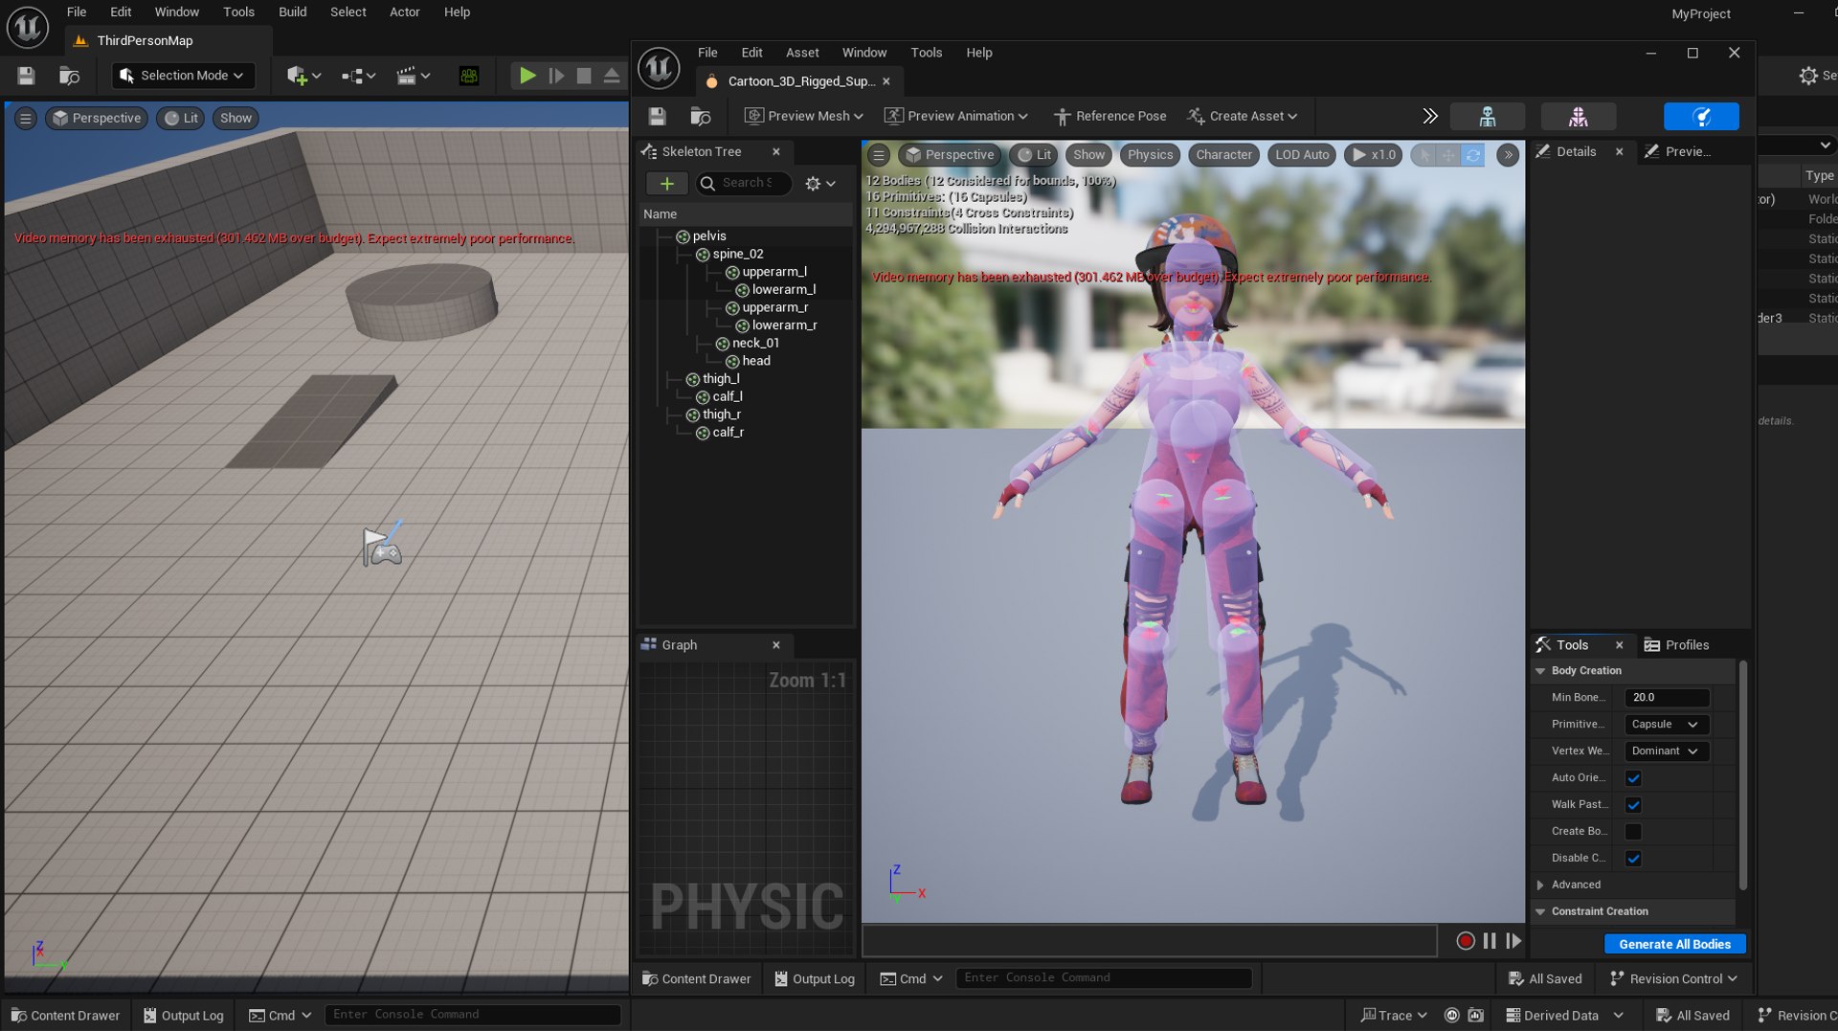Click the Min Bone size 20.0 field

point(1667,698)
